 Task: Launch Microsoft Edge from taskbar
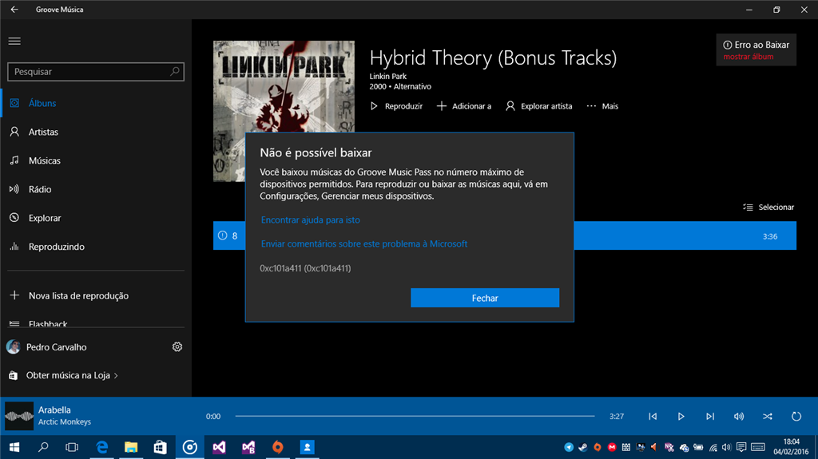point(101,447)
